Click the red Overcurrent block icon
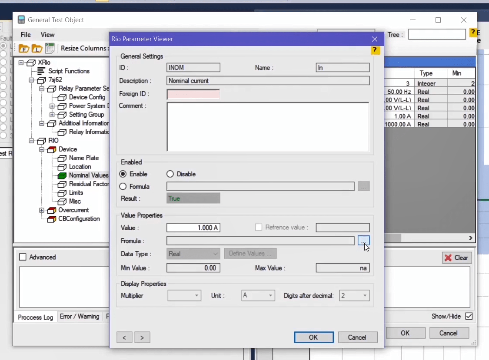 (x=51, y=210)
